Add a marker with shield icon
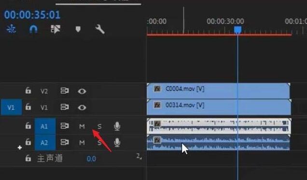Viewport: 307px width, 180px height. pyautogui.click(x=78, y=29)
